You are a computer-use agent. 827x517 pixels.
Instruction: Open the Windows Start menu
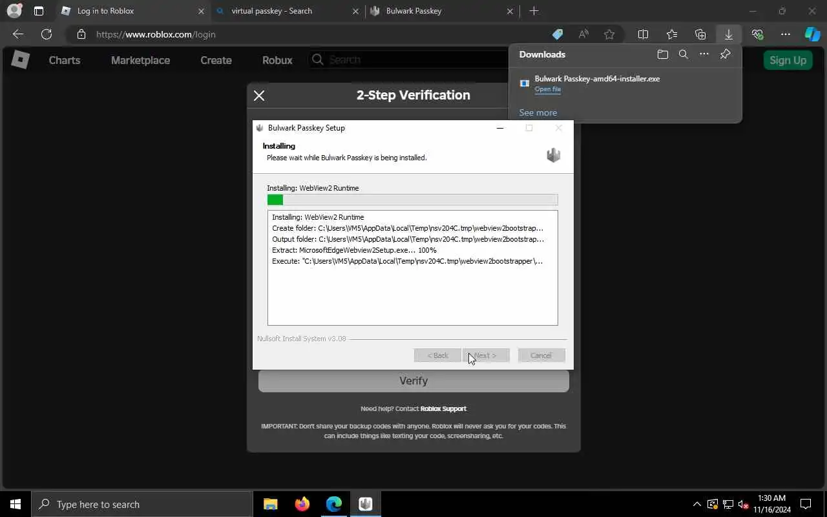[16, 504]
